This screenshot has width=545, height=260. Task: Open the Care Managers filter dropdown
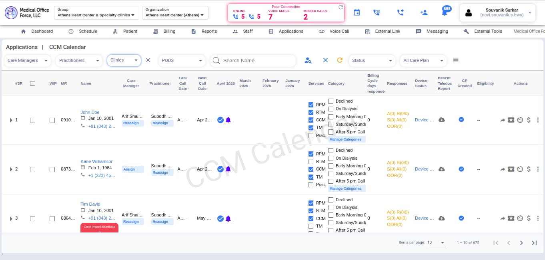point(28,60)
